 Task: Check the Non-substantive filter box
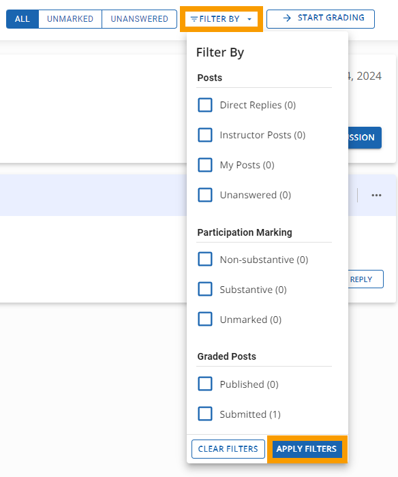tap(205, 259)
